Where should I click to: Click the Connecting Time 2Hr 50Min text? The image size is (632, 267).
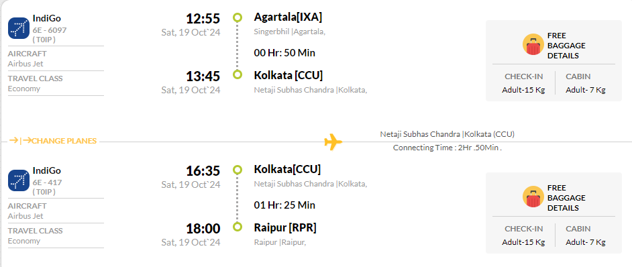[x=447, y=148]
